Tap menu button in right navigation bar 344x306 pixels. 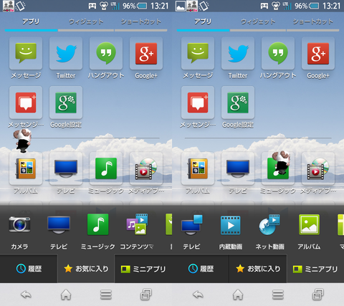(x=278, y=295)
